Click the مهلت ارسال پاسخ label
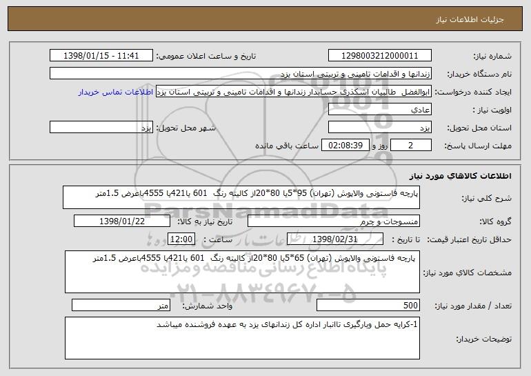Viewport: 531px width, 376px height. pos(477,146)
